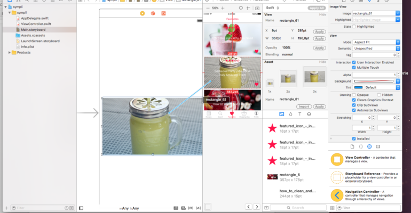This screenshot has height=213, width=411.
Task: Click the recent files clock filter icon
Action: point(67,208)
